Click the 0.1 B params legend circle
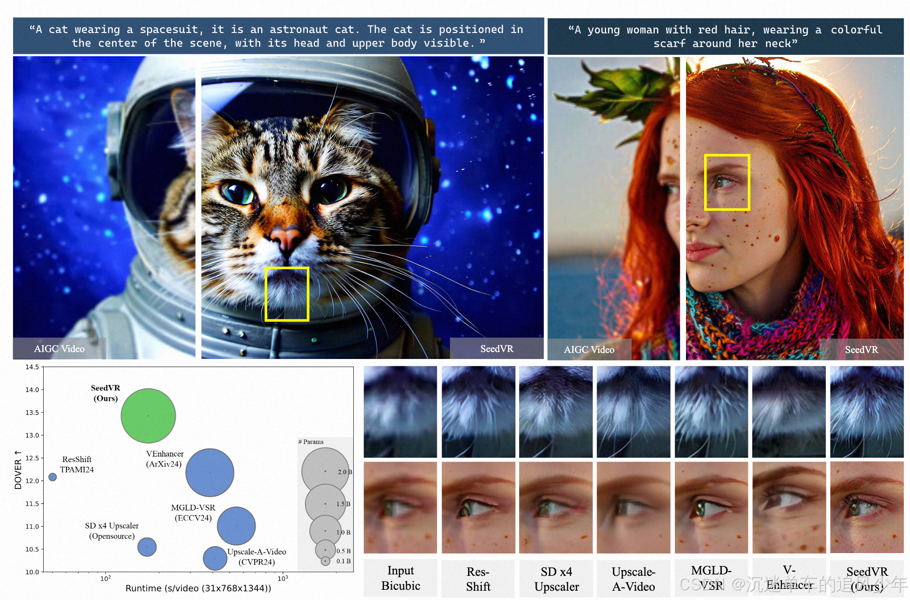 tap(325, 561)
